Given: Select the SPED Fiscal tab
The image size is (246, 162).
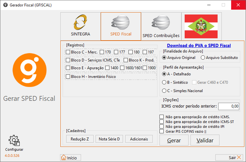Looking at the screenshot, I should 121,26.
